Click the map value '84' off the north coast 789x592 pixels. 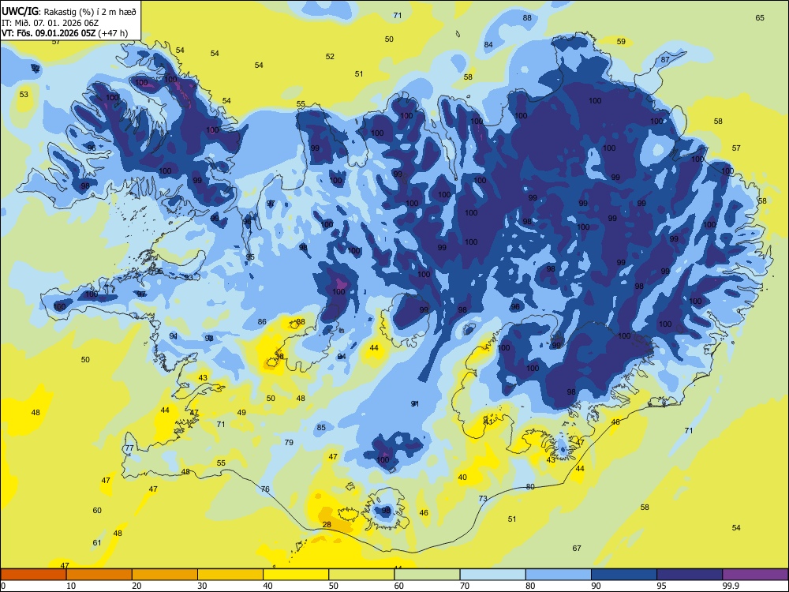click(x=488, y=44)
